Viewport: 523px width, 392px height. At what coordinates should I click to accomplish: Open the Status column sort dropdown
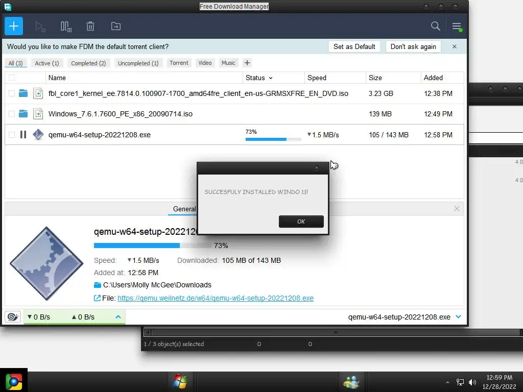271,78
